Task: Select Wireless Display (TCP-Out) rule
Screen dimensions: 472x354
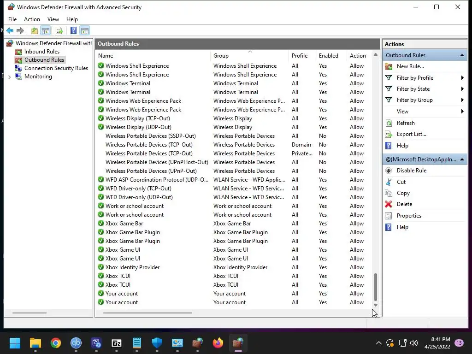Action: pyautogui.click(x=137, y=118)
